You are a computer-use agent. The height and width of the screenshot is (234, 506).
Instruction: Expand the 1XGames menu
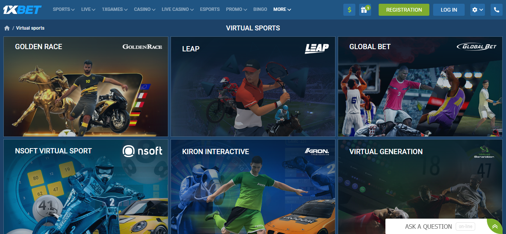pos(115,9)
